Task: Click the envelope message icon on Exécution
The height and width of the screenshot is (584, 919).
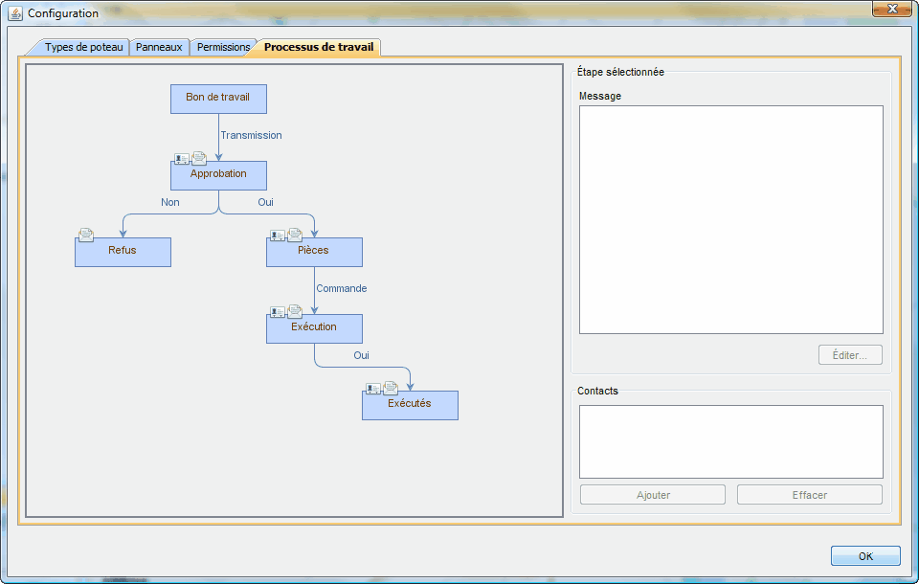Action: (295, 311)
